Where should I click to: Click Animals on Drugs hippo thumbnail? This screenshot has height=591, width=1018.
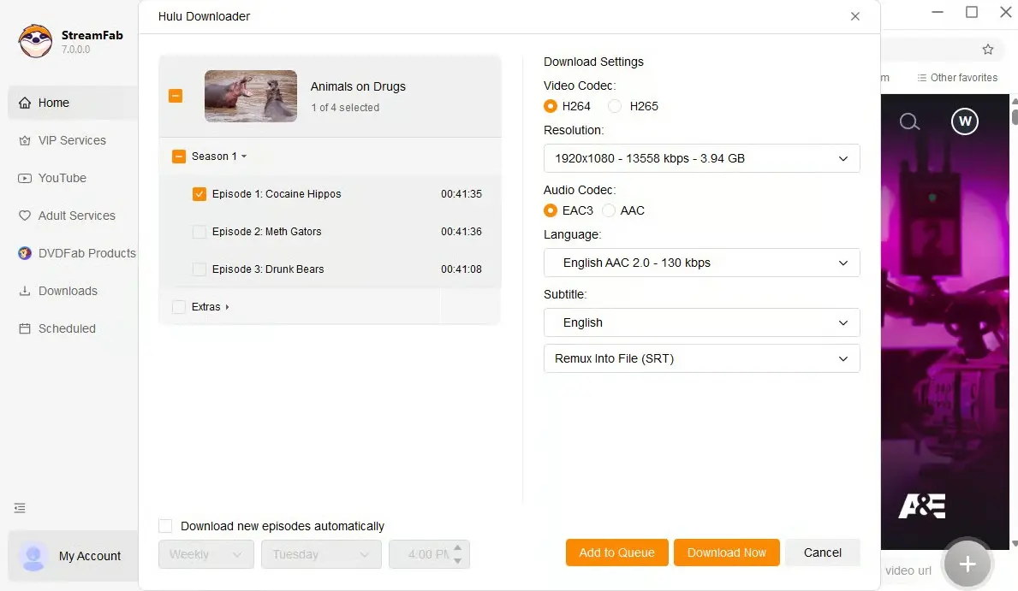click(251, 96)
